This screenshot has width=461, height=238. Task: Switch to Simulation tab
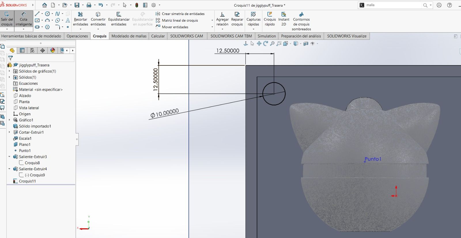click(267, 36)
